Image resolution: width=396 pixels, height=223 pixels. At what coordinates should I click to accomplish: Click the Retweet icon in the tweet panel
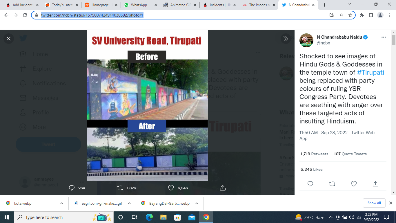point(332,184)
